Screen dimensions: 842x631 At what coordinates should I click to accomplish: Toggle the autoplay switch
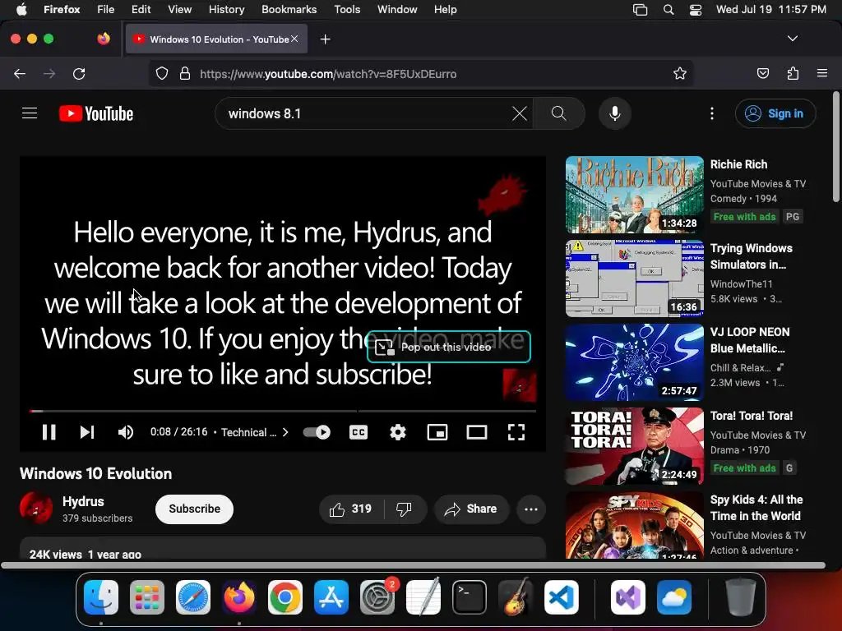[317, 432]
